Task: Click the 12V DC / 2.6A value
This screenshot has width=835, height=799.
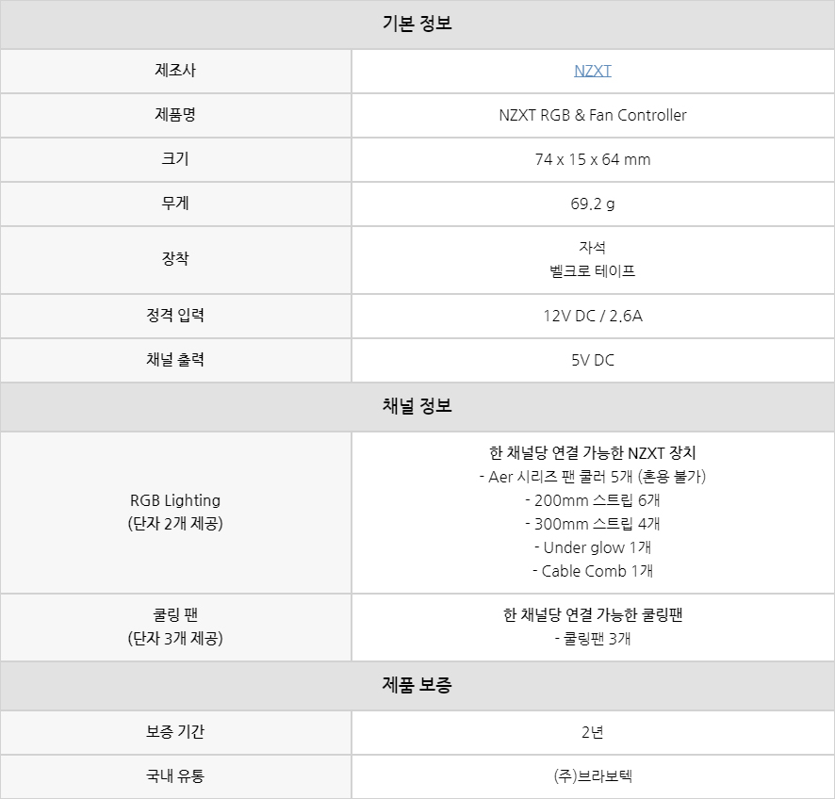Action: pos(592,316)
